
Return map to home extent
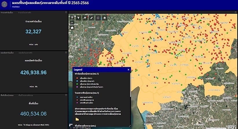pyautogui.click(x=72, y=28)
